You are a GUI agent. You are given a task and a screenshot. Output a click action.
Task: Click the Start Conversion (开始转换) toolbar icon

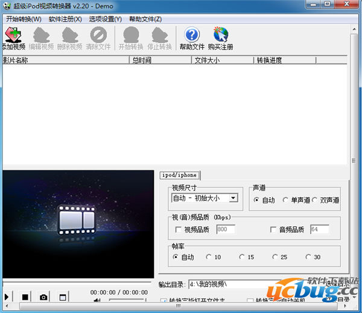(131, 37)
